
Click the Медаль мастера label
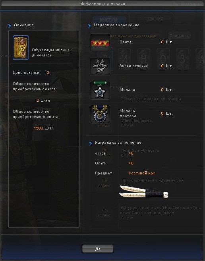pos(128,113)
